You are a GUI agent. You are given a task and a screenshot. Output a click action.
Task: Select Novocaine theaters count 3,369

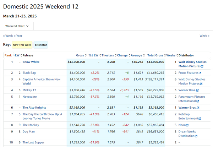point(111,97)
